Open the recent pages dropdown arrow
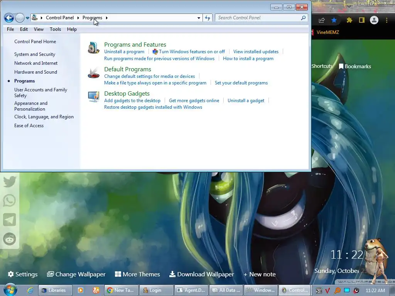The image size is (395, 296). tap(27, 18)
